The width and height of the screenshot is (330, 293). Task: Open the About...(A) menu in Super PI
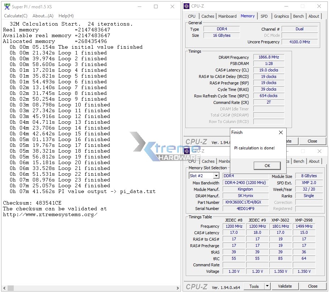(x=43, y=16)
